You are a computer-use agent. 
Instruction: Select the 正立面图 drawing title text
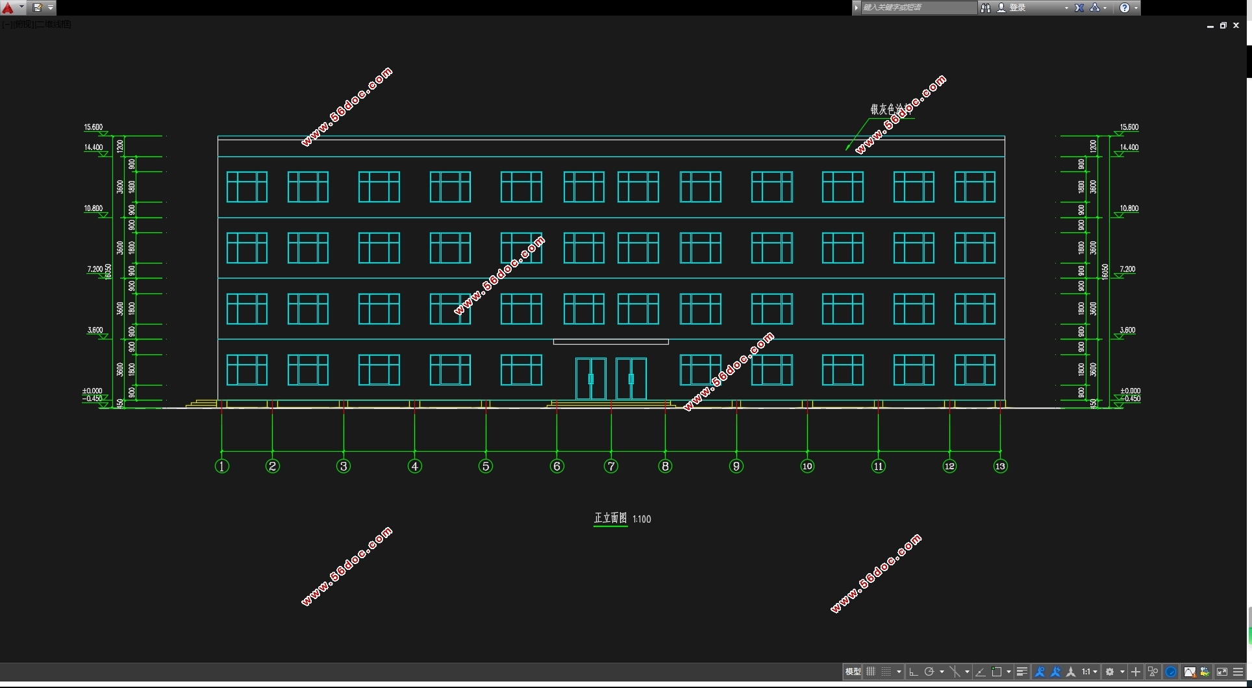pos(610,518)
